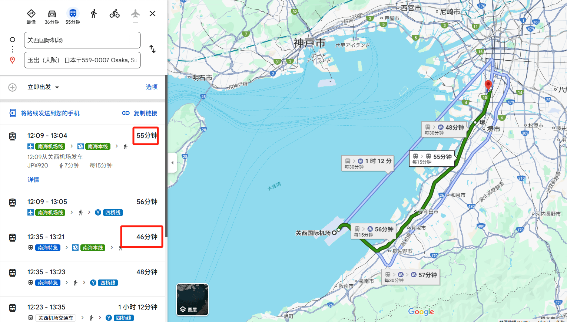Choose the walking travel mode
567x322 pixels.
pyautogui.click(x=94, y=14)
